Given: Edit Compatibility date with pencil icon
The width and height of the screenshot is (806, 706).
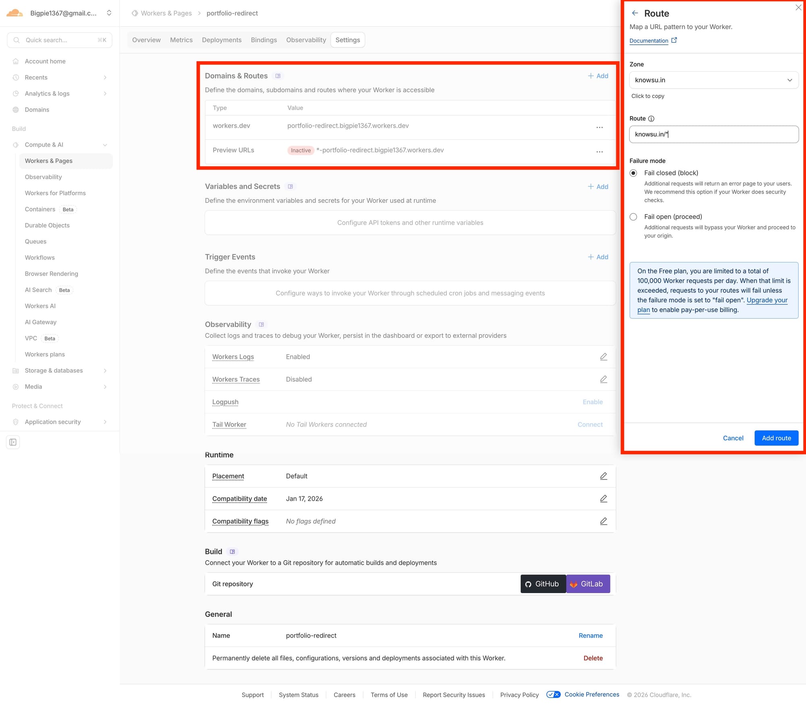Looking at the screenshot, I should (603, 499).
